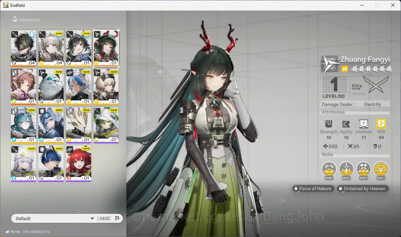The height and width of the screenshot is (237, 401).
Task: Select the white spiky creature operator card
Action: click(x=79, y=125)
